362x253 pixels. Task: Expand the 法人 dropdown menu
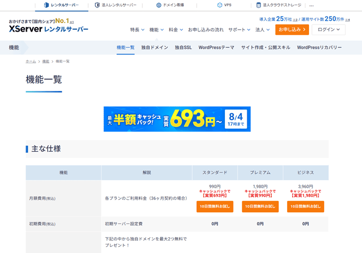coord(263,30)
